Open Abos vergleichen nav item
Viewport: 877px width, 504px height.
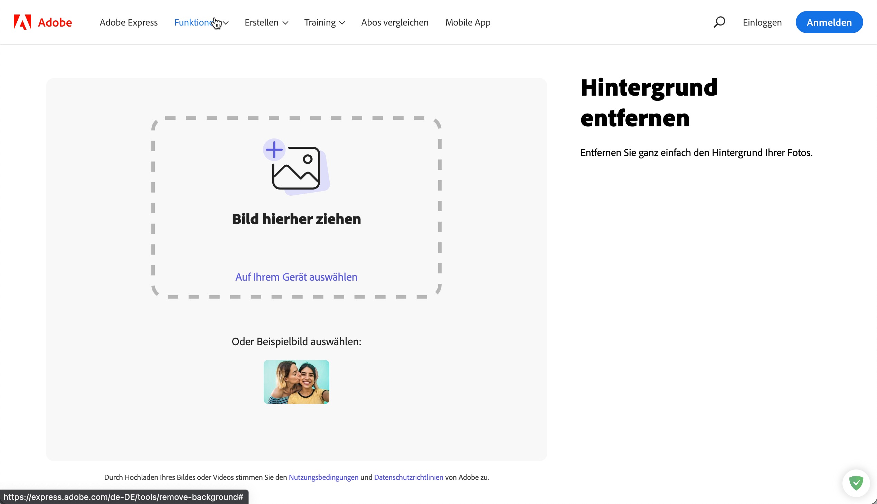point(395,22)
